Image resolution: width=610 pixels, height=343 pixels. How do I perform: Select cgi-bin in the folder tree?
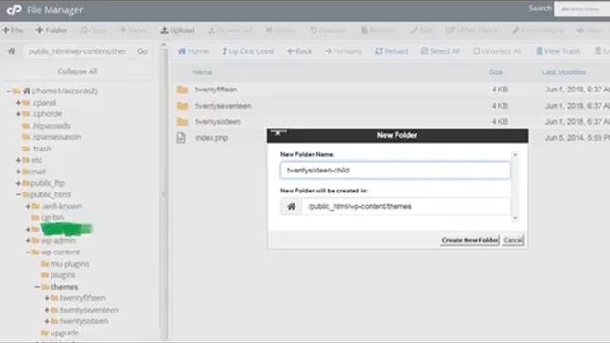tap(52, 217)
